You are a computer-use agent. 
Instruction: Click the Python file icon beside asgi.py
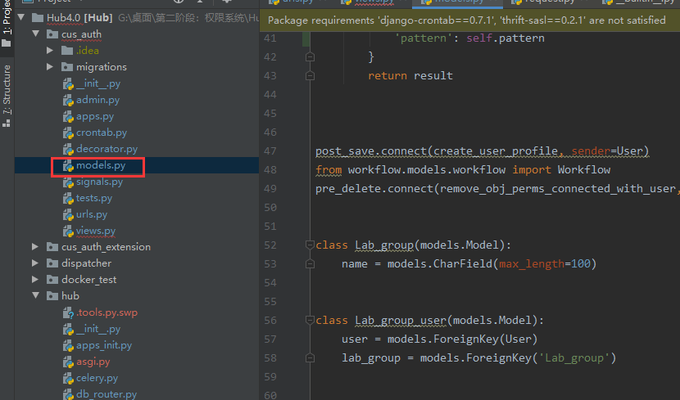click(68, 362)
